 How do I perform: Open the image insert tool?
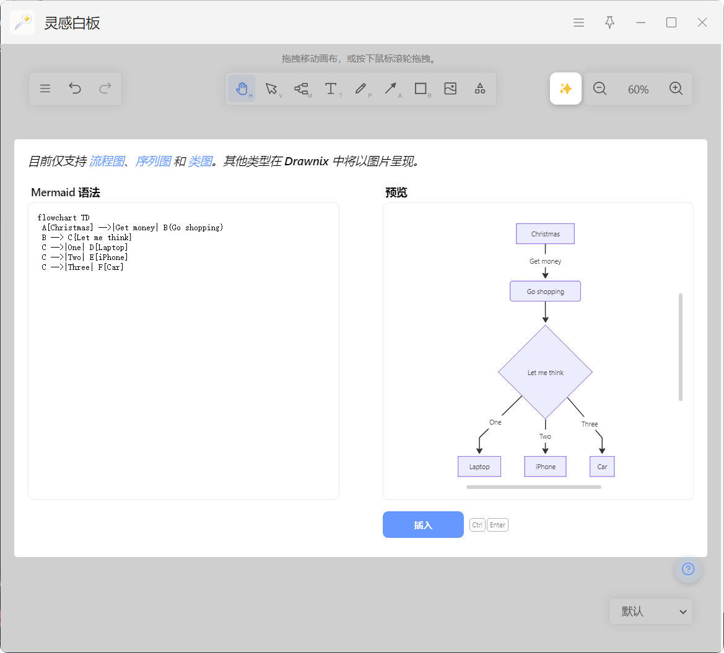pos(450,89)
